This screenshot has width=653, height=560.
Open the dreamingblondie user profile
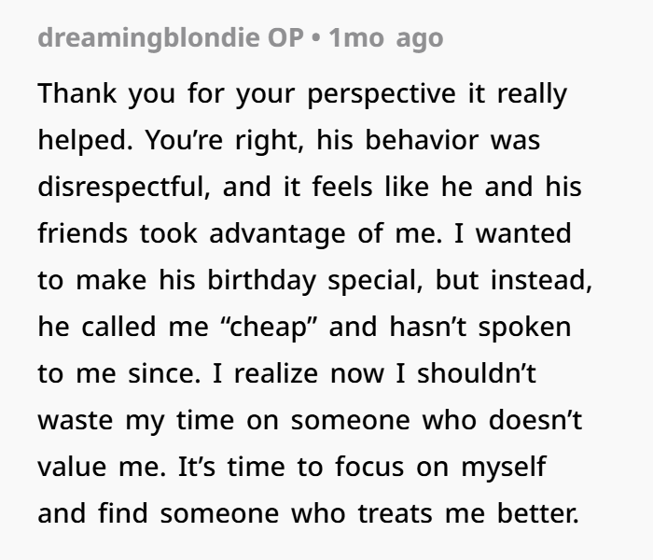(x=148, y=38)
